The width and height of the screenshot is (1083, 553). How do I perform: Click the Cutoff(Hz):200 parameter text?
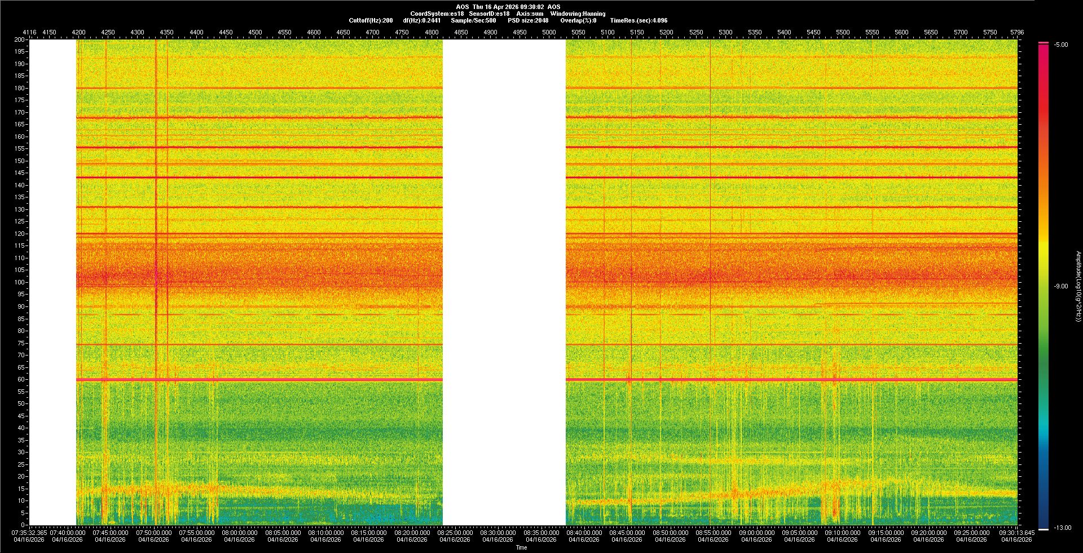point(371,20)
